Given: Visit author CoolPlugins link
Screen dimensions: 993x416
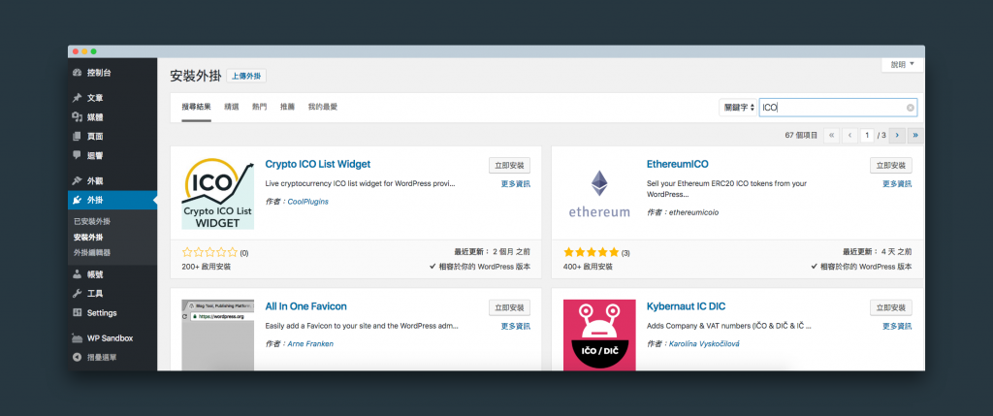Looking at the screenshot, I should (x=307, y=202).
